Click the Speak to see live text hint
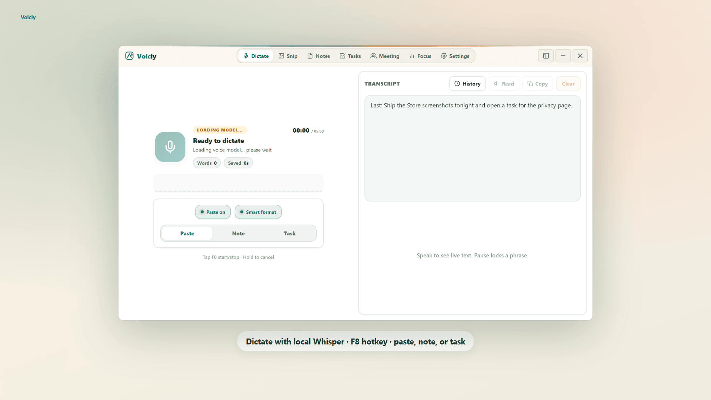711x400 pixels. pyautogui.click(x=473, y=256)
